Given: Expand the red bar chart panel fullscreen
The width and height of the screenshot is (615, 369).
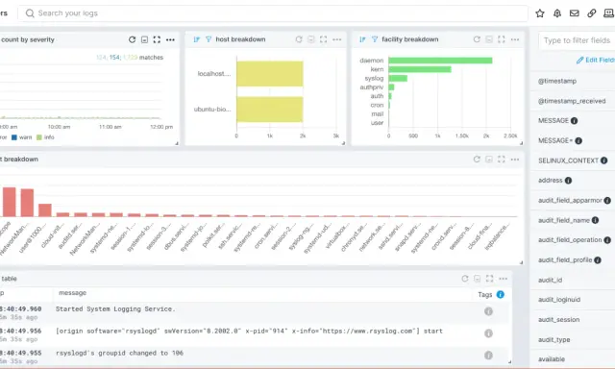Looking at the screenshot, I should point(502,160).
